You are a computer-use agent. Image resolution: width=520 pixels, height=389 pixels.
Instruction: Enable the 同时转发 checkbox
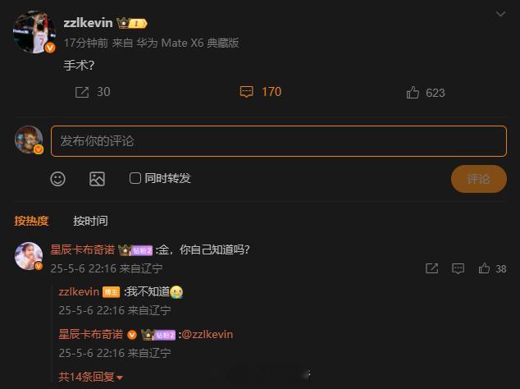click(135, 178)
